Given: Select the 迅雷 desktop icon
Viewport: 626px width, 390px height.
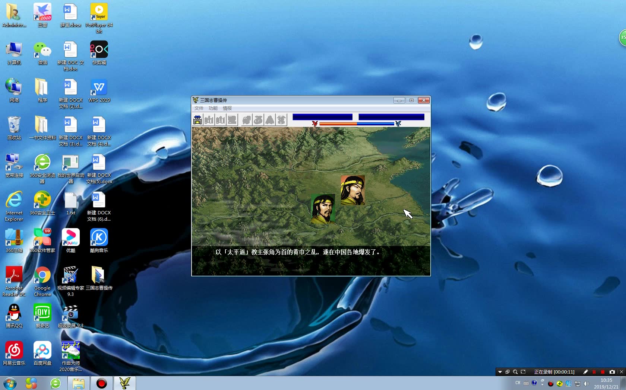Looking at the screenshot, I should 42,15.
